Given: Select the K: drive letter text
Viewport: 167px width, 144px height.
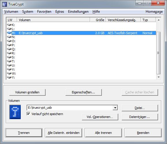Looking at the screenshot, I should [13, 25].
